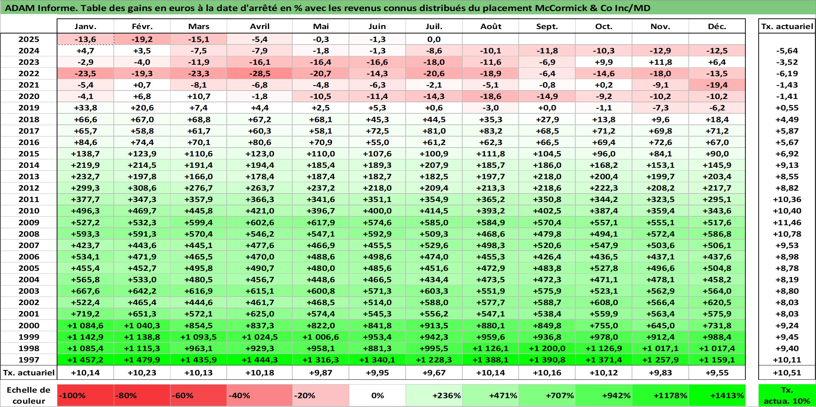Click the 'Echelle de couleur' label

[x=29, y=395]
